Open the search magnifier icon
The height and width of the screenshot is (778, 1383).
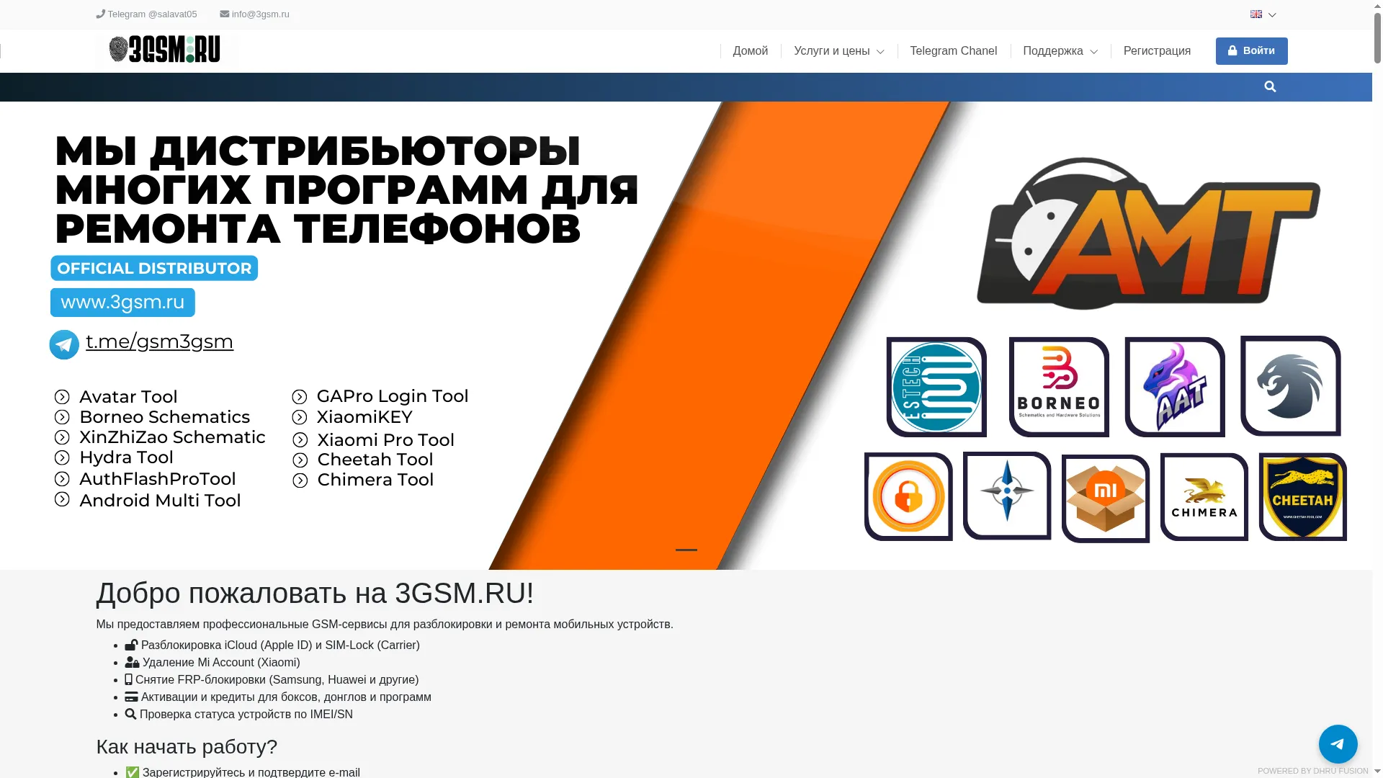click(1270, 86)
